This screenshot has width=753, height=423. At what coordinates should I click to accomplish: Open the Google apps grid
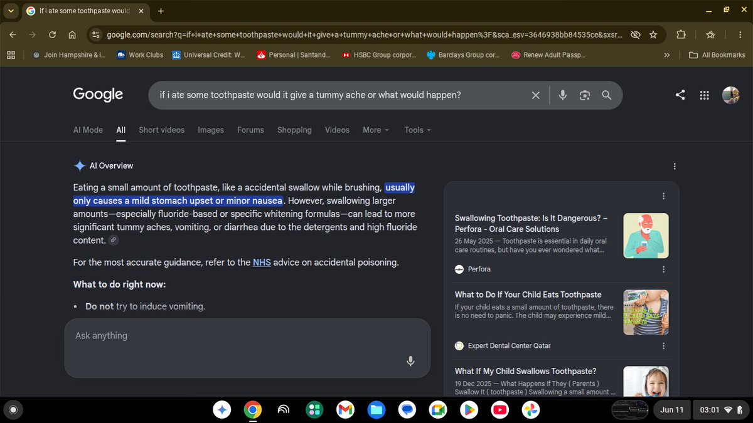point(704,95)
